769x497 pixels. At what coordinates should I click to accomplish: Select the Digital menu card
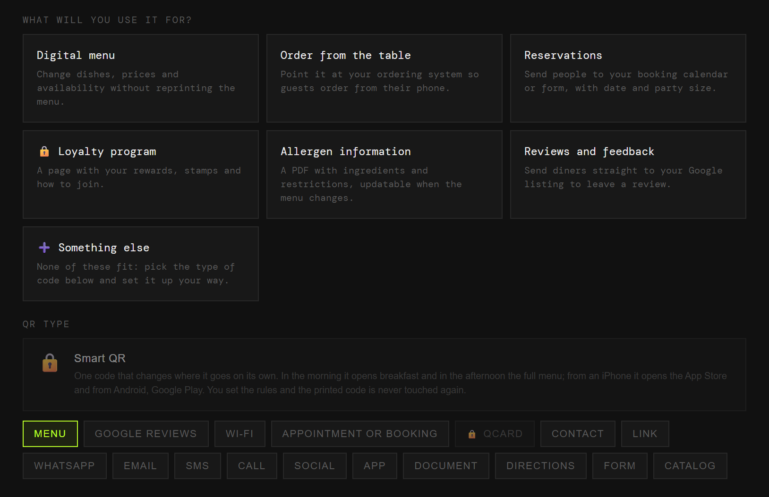pyautogui.click(x=141, y=78)
